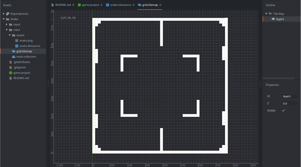The height and width of the screenshot is (167, 301).
Task: Click the Dependencies cube icon
Action: coord(8,13)
